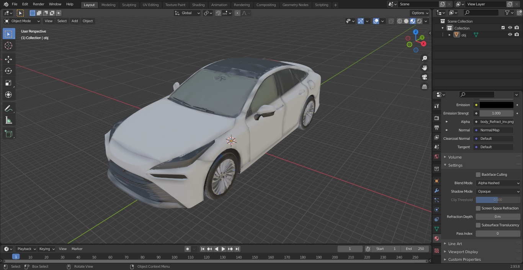Image resolution: width=523 pixels, height=270 pixels.
Task: Adjust the Emission Strength 1.000 slider
Action: [496, 113]
